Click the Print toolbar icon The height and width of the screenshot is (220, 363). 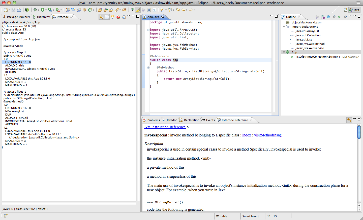coord(19,10)
